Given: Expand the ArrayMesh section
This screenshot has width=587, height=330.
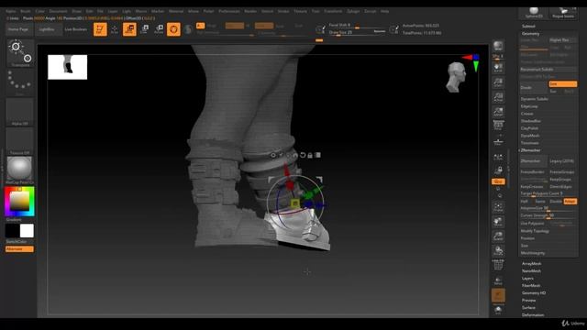Looking at the screenshot, I should pos(532,263).
